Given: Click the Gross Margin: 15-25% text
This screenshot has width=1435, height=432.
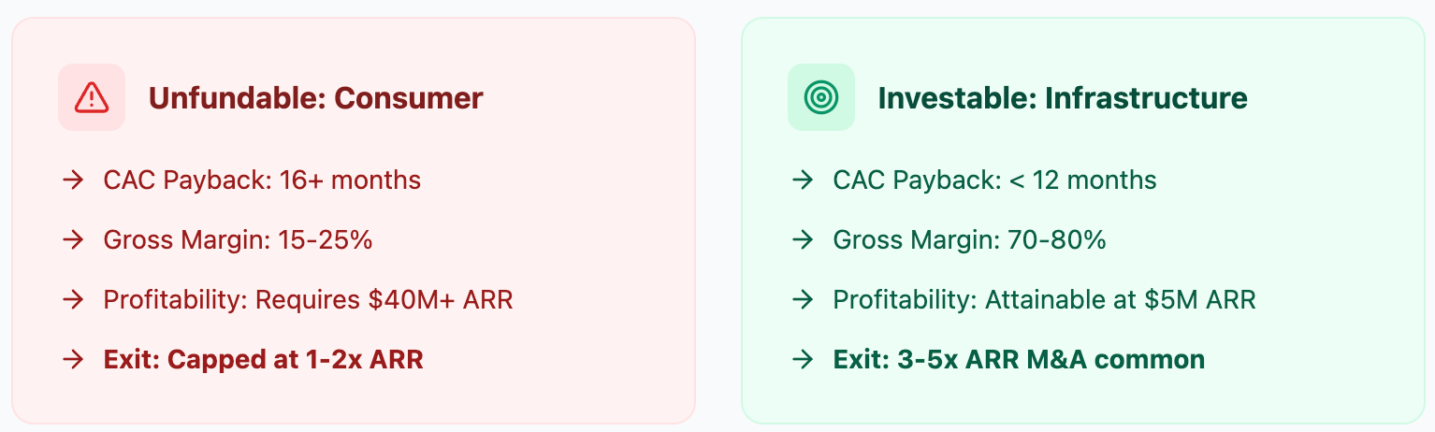Looking at the screenshot, I should (238, 240).
